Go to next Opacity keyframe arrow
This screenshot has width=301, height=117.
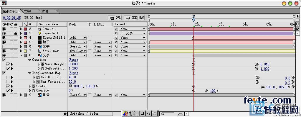(12, 91)
